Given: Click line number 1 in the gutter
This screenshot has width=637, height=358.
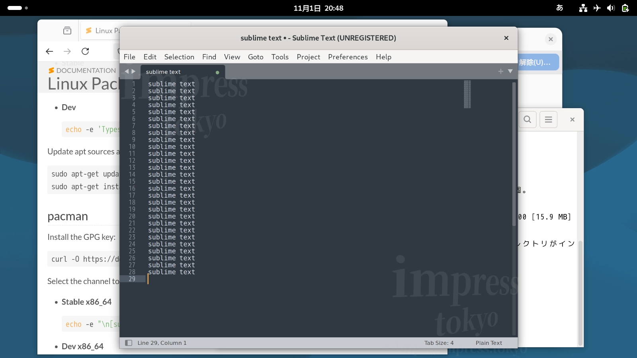Looking at the screenshot, I should pos(134,84).
